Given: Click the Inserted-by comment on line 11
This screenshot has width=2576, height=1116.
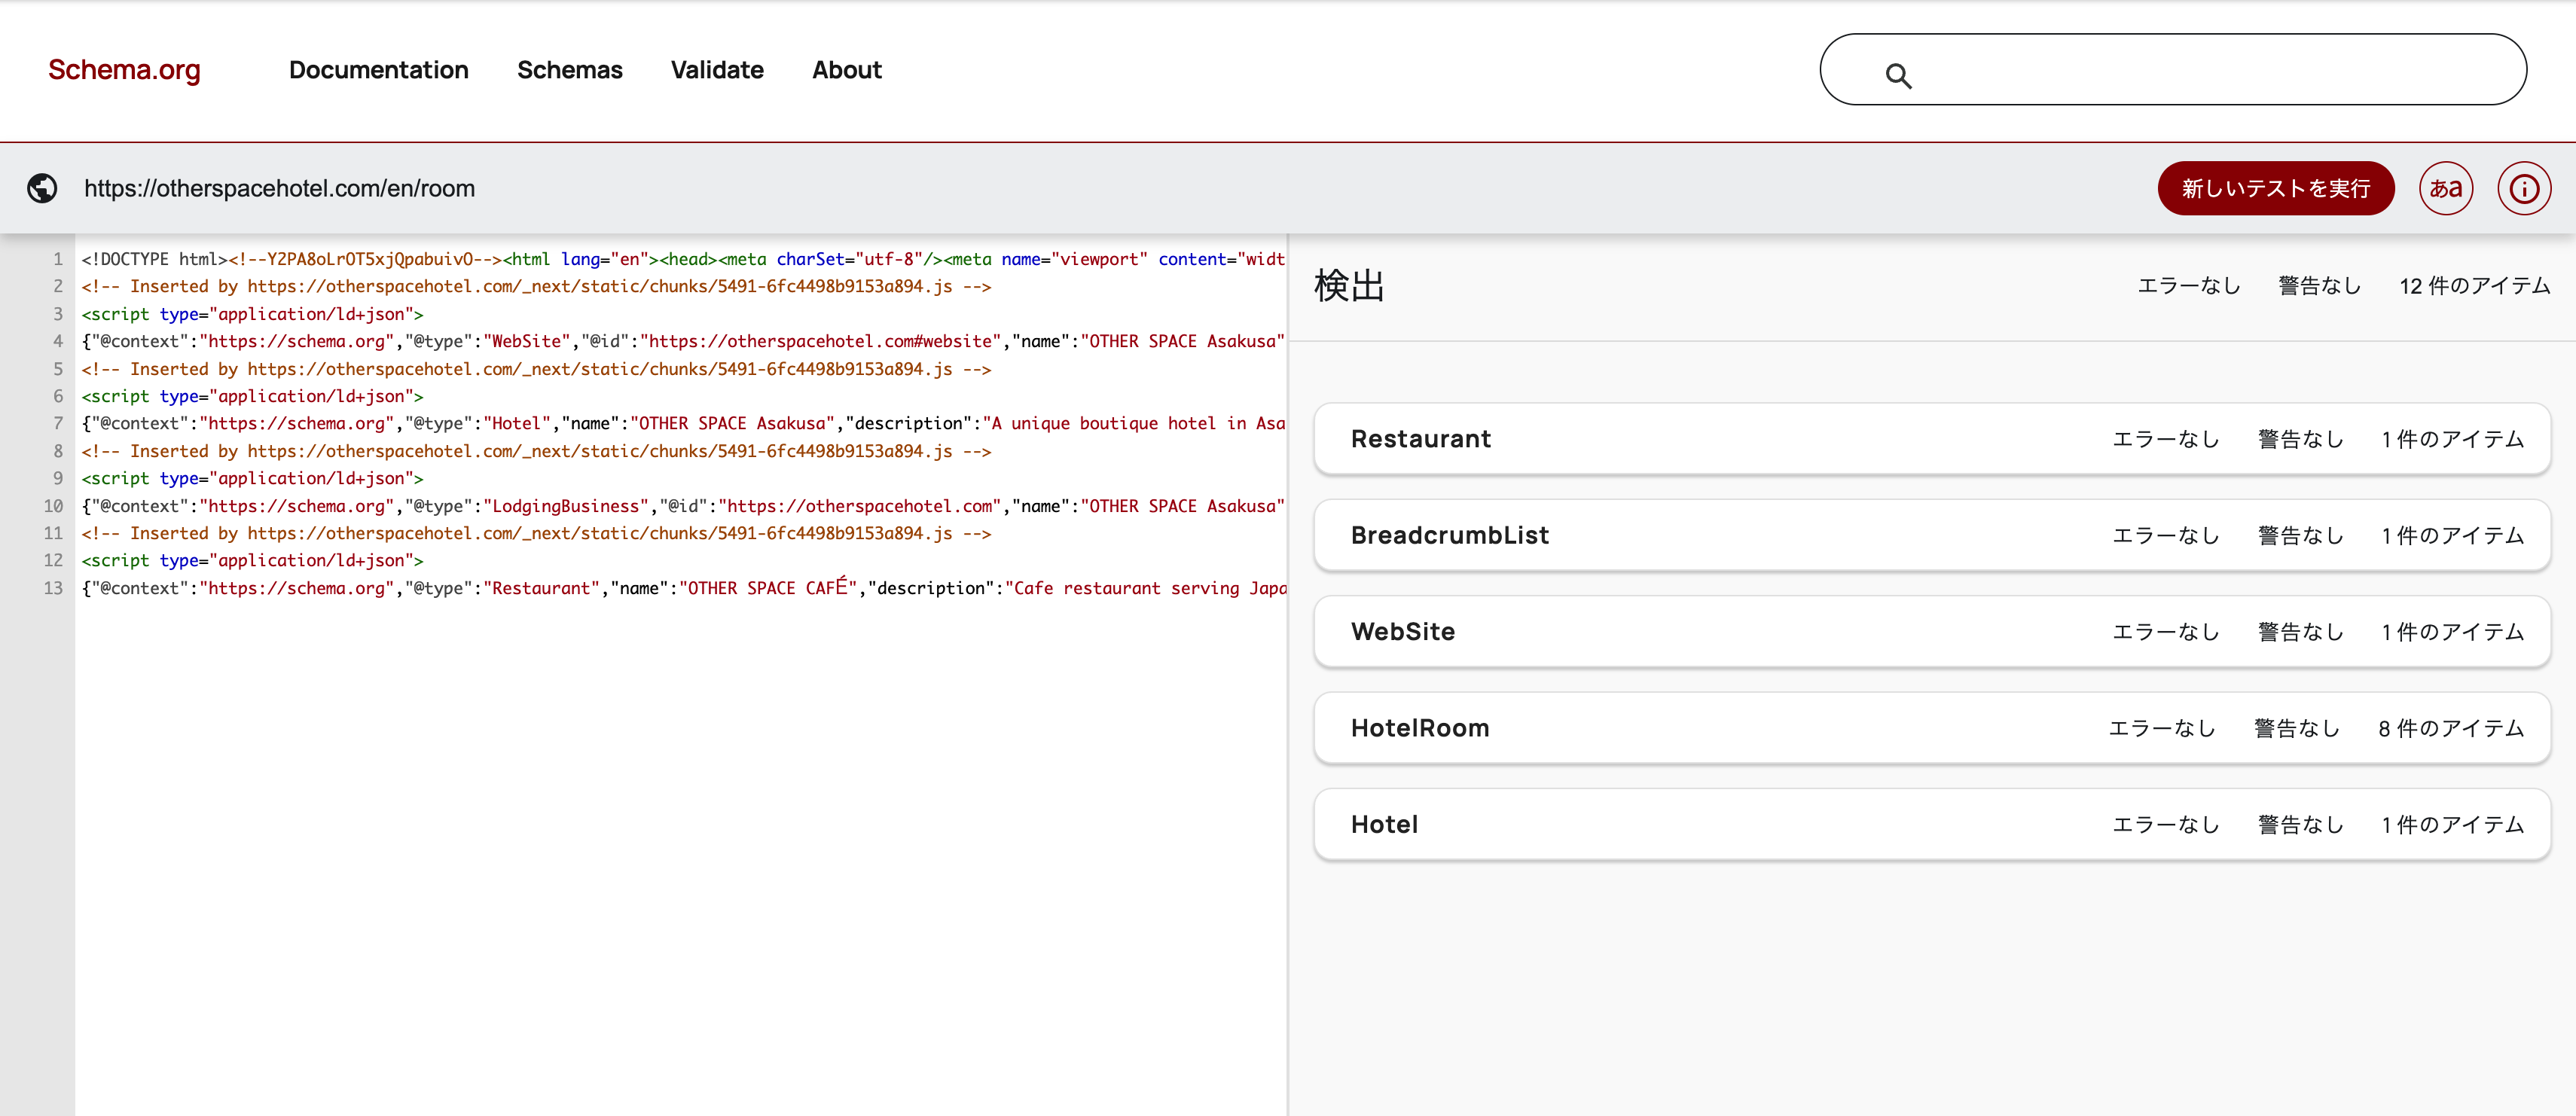Looking at the screenshot, I should (536, 533).
